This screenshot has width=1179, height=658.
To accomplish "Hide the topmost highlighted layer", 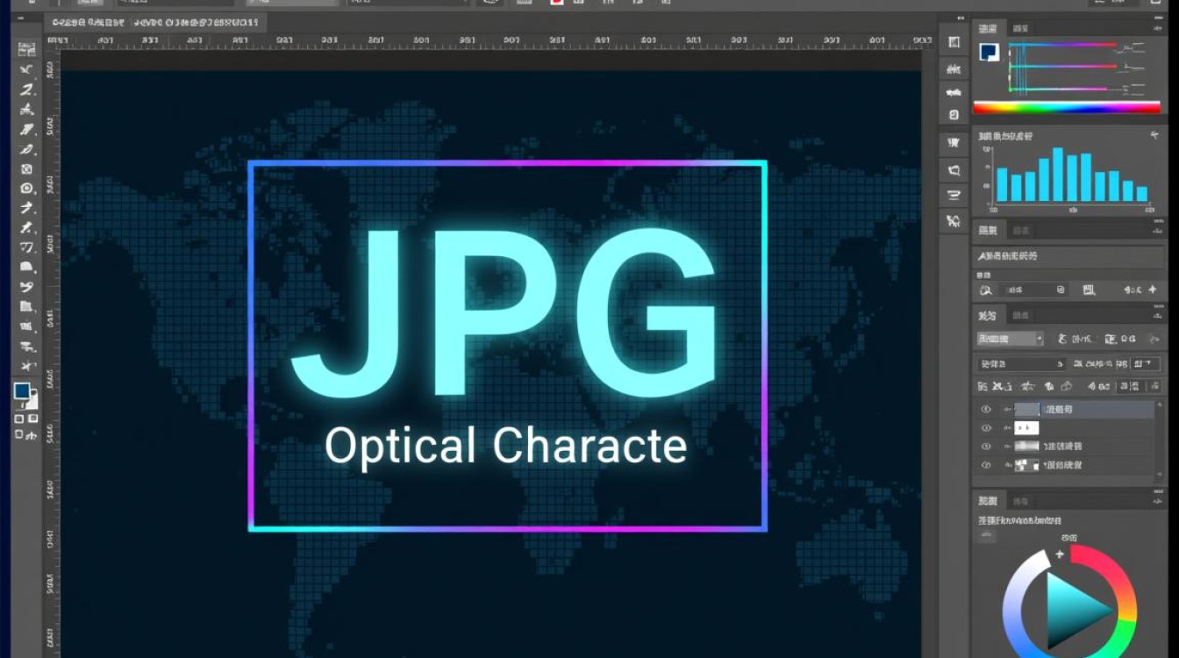I will point(987,409).
